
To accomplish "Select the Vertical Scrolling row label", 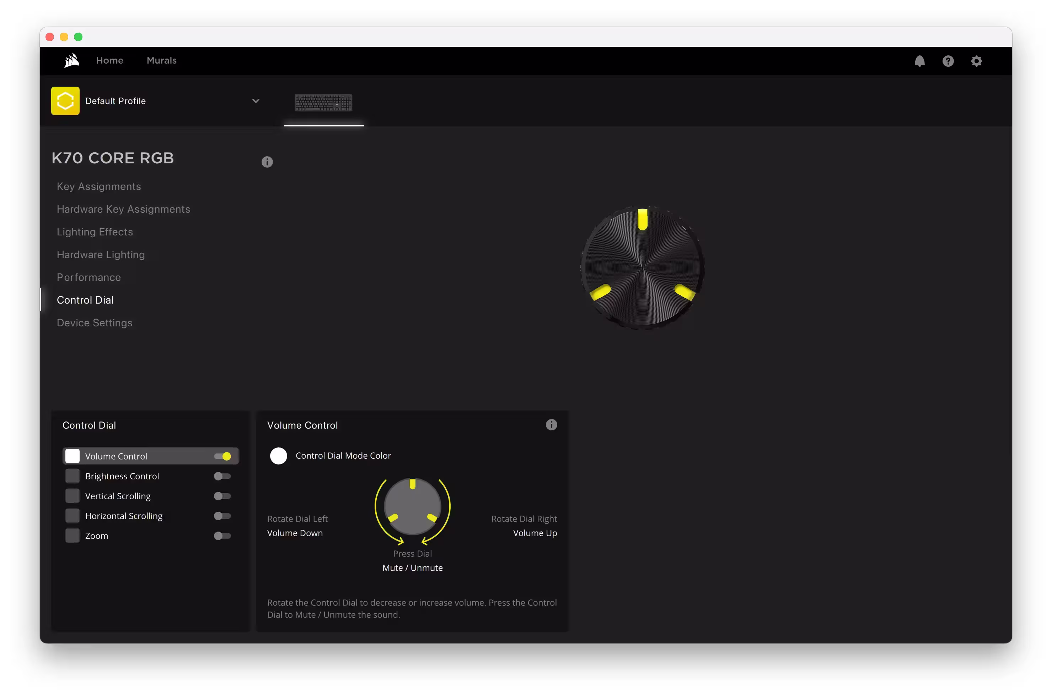I will point(118,496).
